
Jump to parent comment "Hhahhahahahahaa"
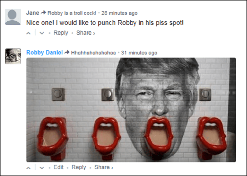(x=93, y=53)
